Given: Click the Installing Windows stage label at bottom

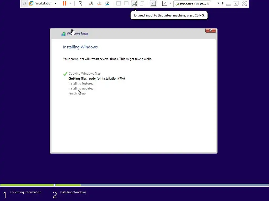Looking at the screenshot, I should (73, 192).
